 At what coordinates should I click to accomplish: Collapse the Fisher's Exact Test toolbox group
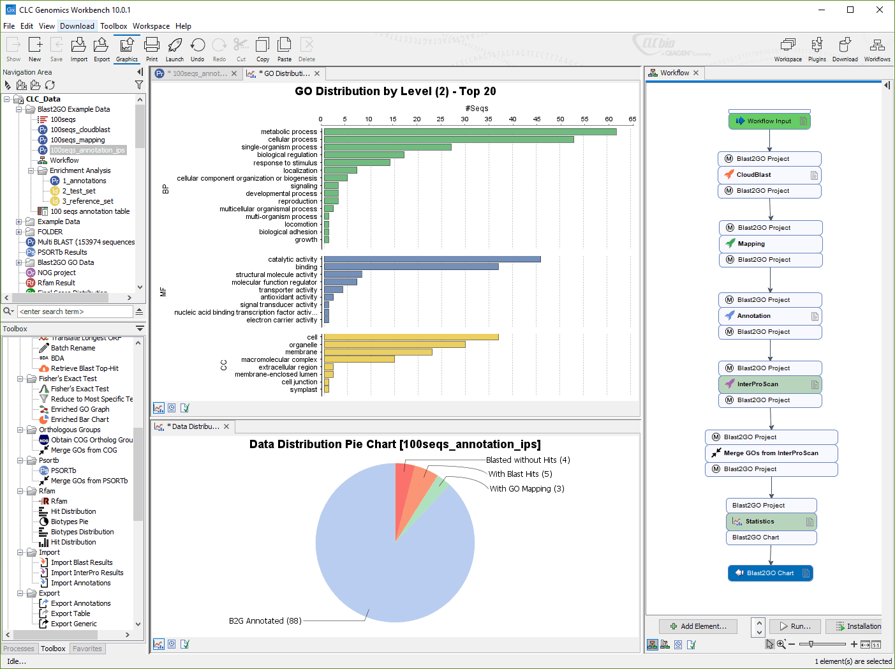pos(20,379)
